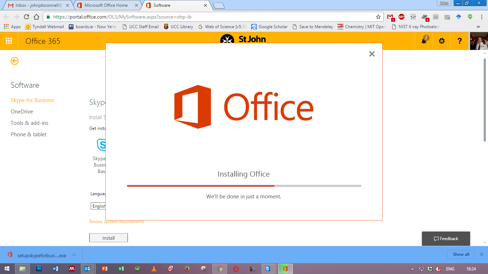Open the Office 365 help question mark

460,41
